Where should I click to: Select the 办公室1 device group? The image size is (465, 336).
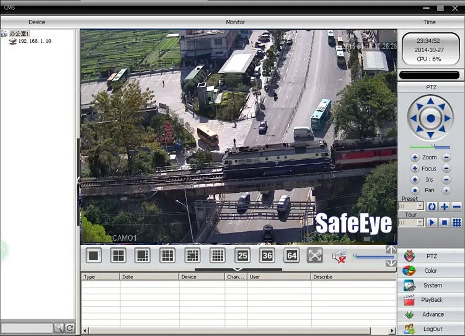point(19,33)
